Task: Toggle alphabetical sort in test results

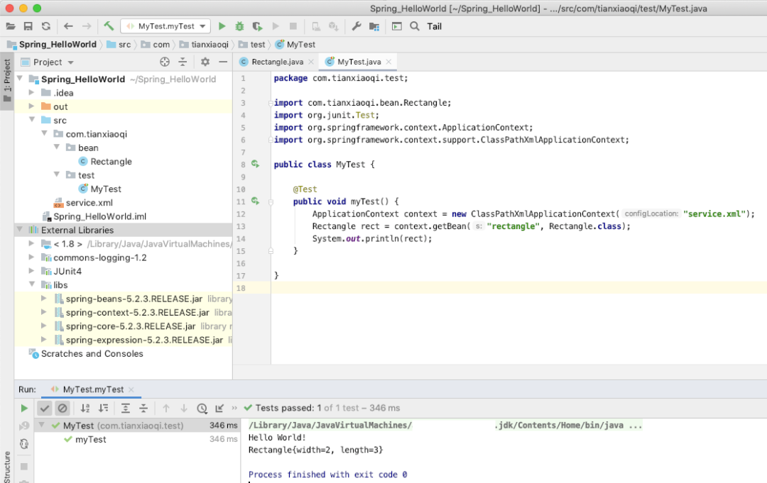Action: coord(85,408)
